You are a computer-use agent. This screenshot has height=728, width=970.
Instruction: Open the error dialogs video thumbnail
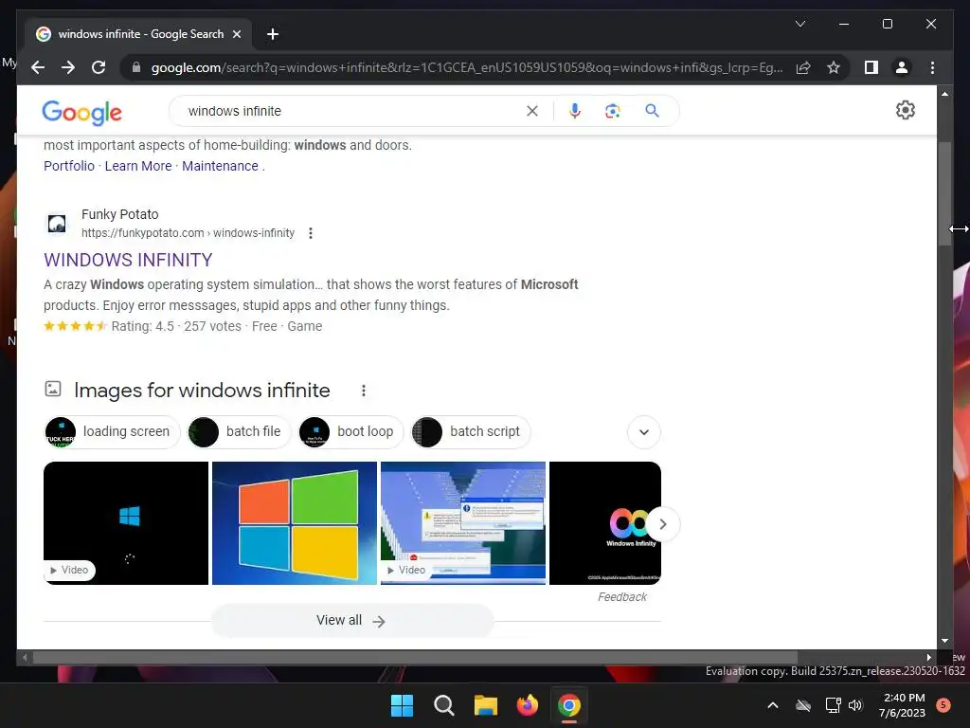(463, 523)
